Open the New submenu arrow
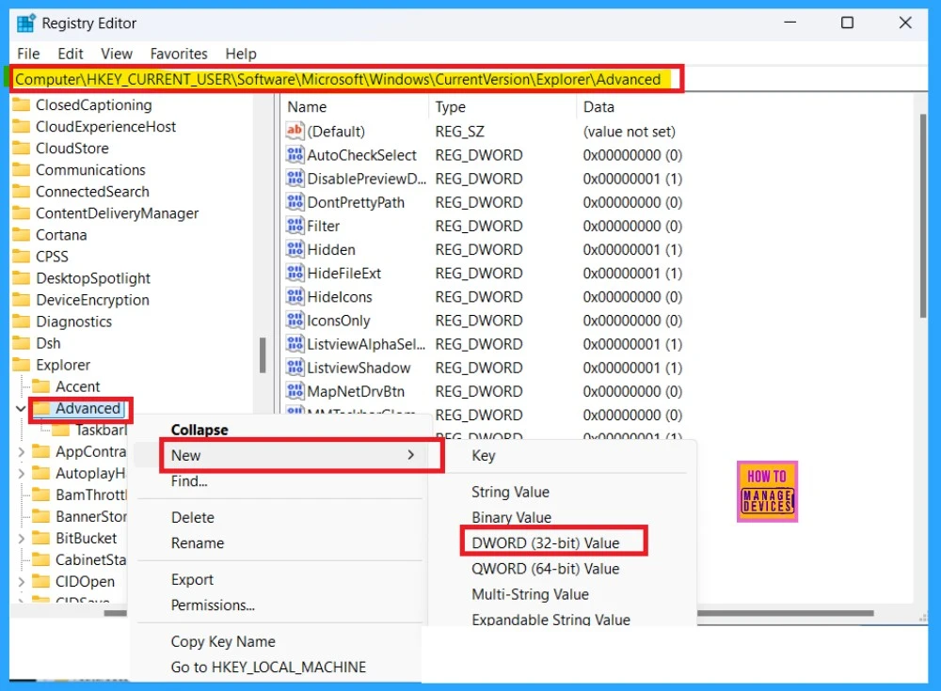 tap(410, 455)
